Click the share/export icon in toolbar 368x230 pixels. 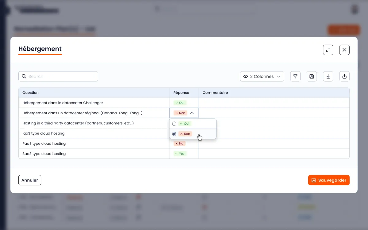344,76
